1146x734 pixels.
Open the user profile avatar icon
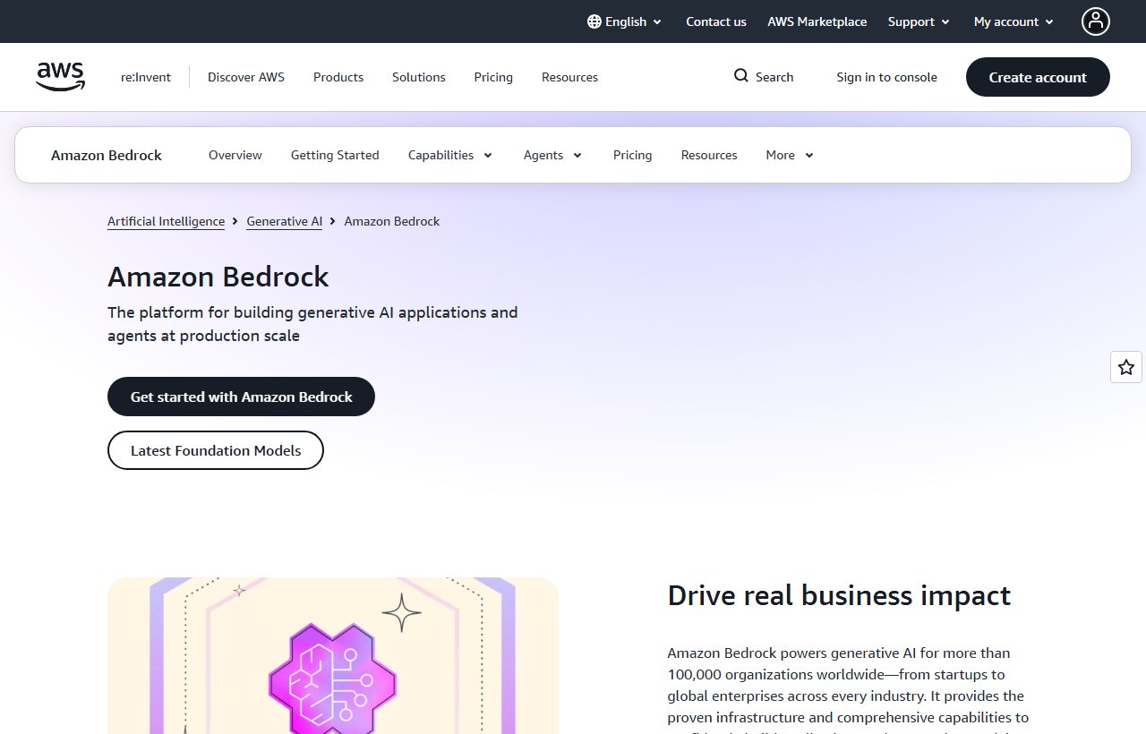(x=1096, y=21)
